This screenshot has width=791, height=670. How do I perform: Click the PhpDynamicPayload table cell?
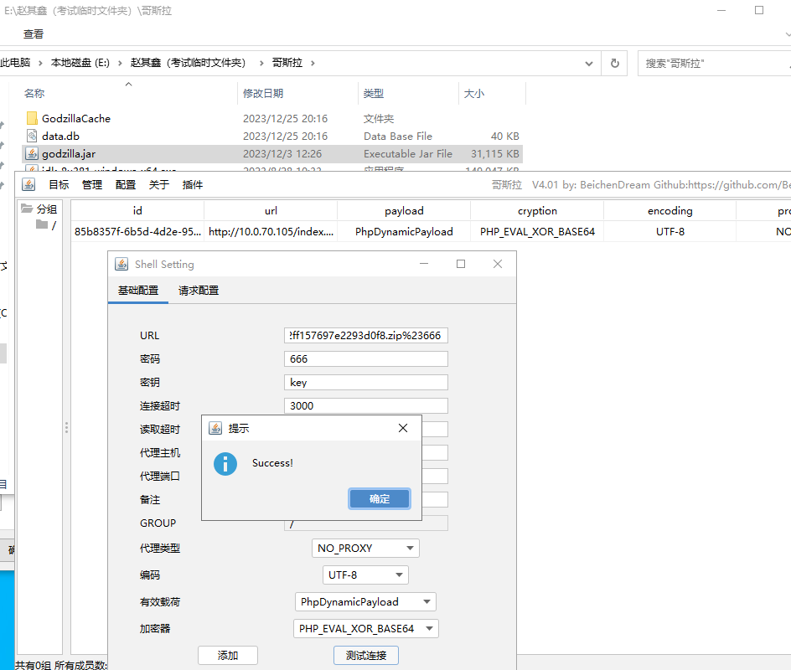click(404, 231)
